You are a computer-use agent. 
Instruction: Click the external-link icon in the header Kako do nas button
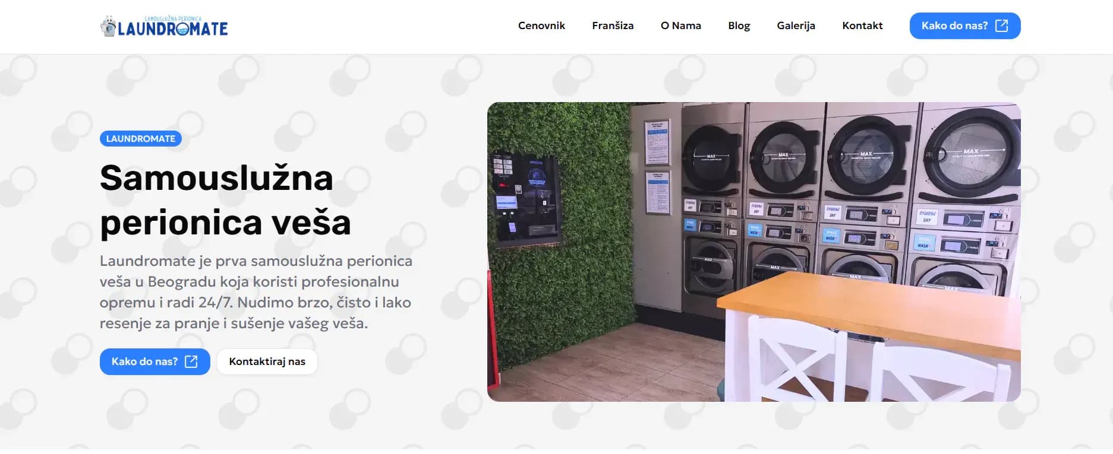click(1001, 26)
